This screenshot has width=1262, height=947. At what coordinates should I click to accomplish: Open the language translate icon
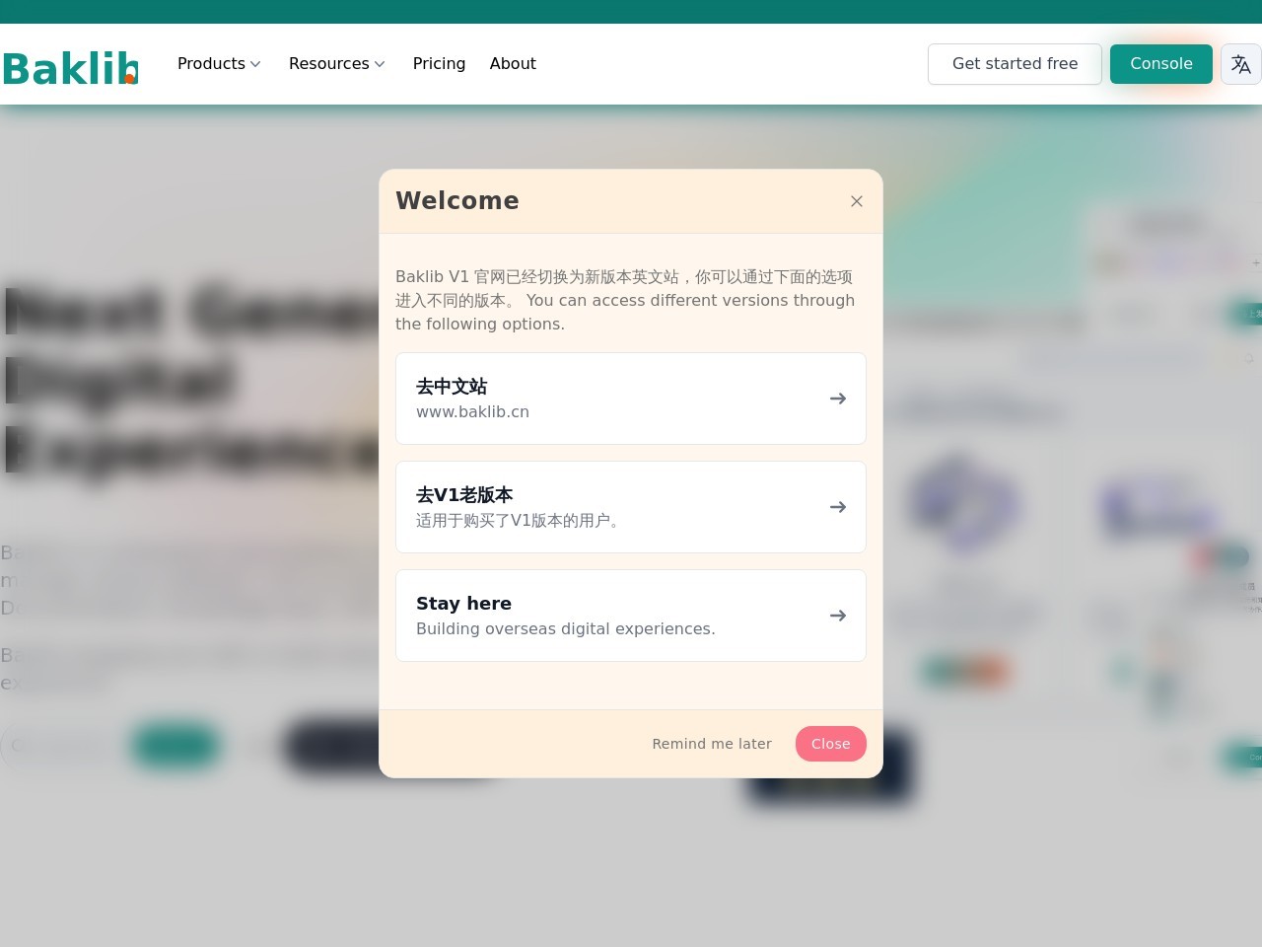pos(1241,64)
